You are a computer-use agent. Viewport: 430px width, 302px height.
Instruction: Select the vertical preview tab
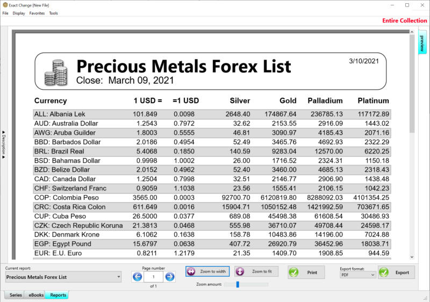[x=422, y=43]
